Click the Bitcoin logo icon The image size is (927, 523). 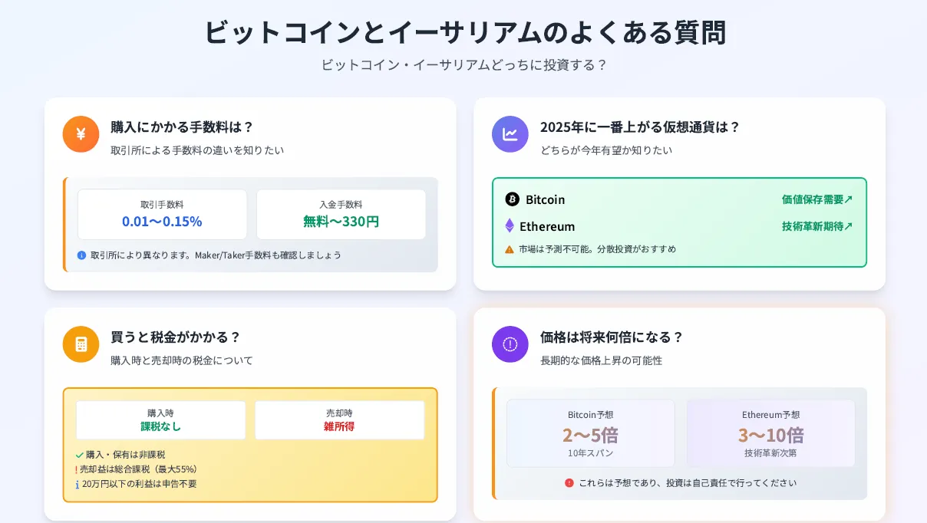(512, 199)
